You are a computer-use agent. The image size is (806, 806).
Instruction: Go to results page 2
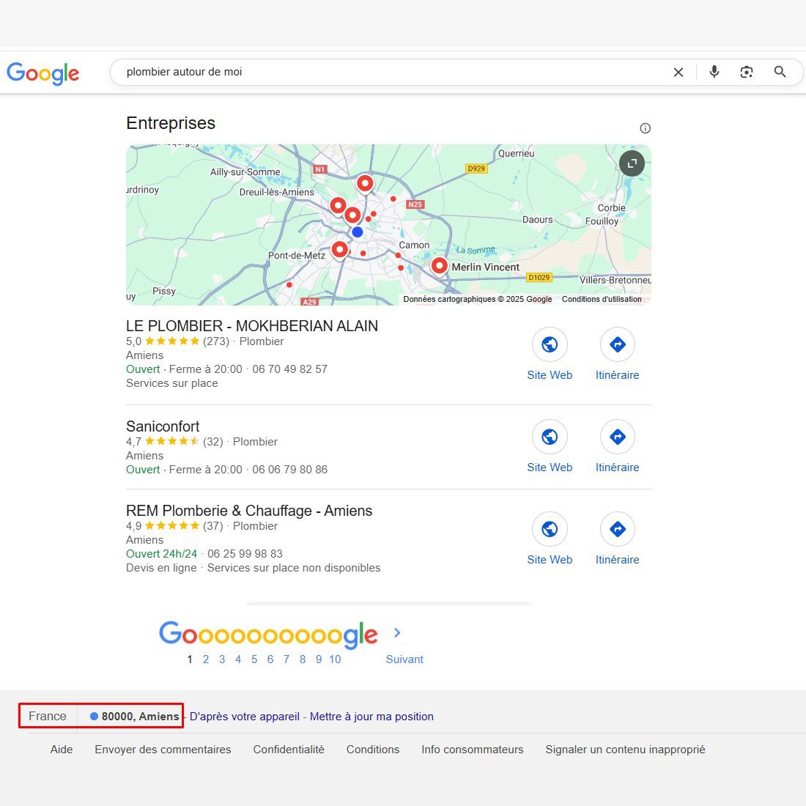[206, 659]
